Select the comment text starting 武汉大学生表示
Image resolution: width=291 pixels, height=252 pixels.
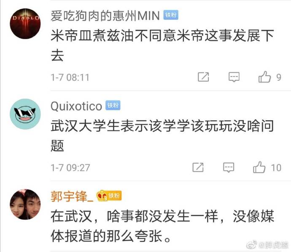pos(162,136)
